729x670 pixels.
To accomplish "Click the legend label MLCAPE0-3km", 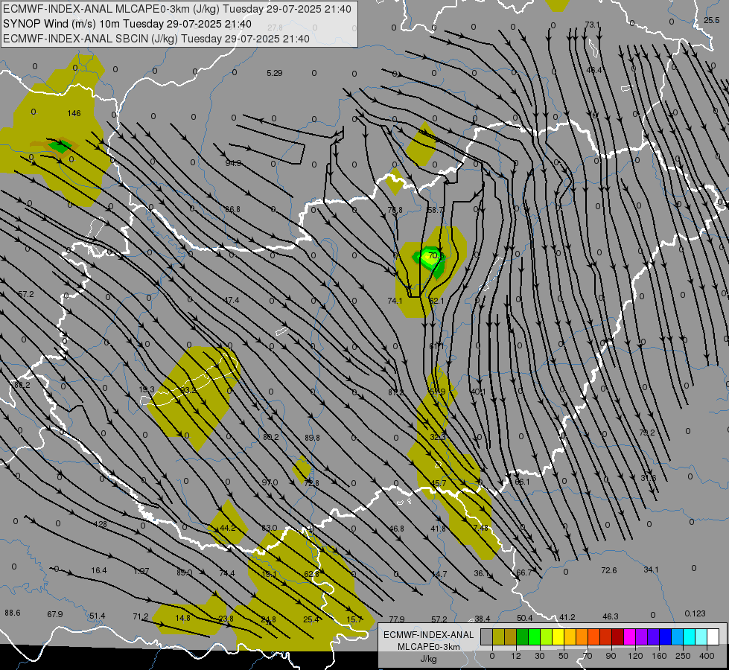I will pyautogui.click(x=429, y=647).
